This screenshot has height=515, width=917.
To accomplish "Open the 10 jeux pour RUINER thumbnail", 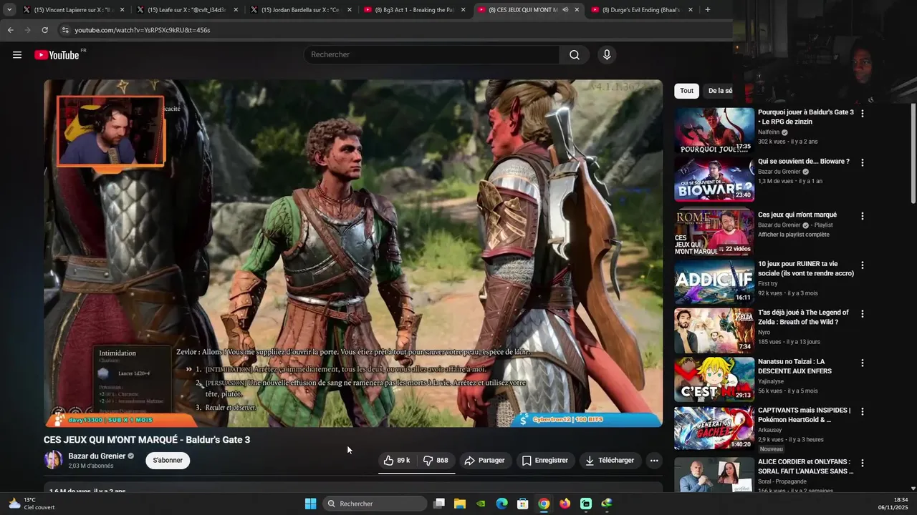I will pyautogui.click(x=714, y=282).
